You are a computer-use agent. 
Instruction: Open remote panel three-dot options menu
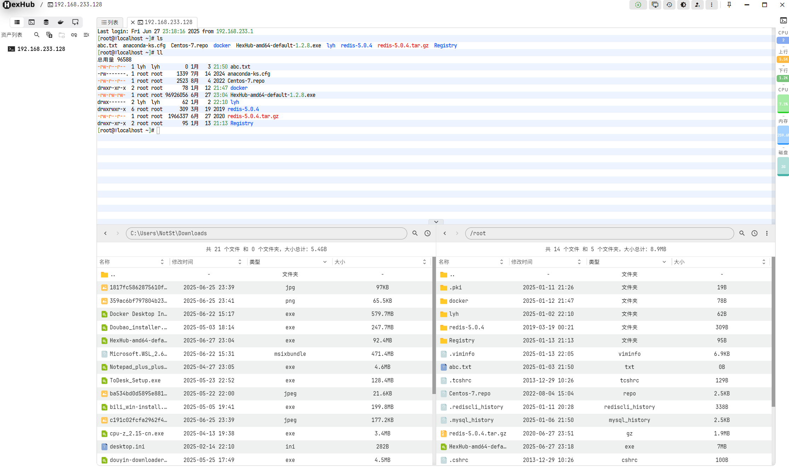[767, 233]
